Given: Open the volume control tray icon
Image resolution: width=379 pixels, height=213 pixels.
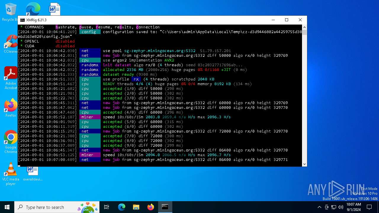Looking at the screenshot, I should (x=341, y=207).
